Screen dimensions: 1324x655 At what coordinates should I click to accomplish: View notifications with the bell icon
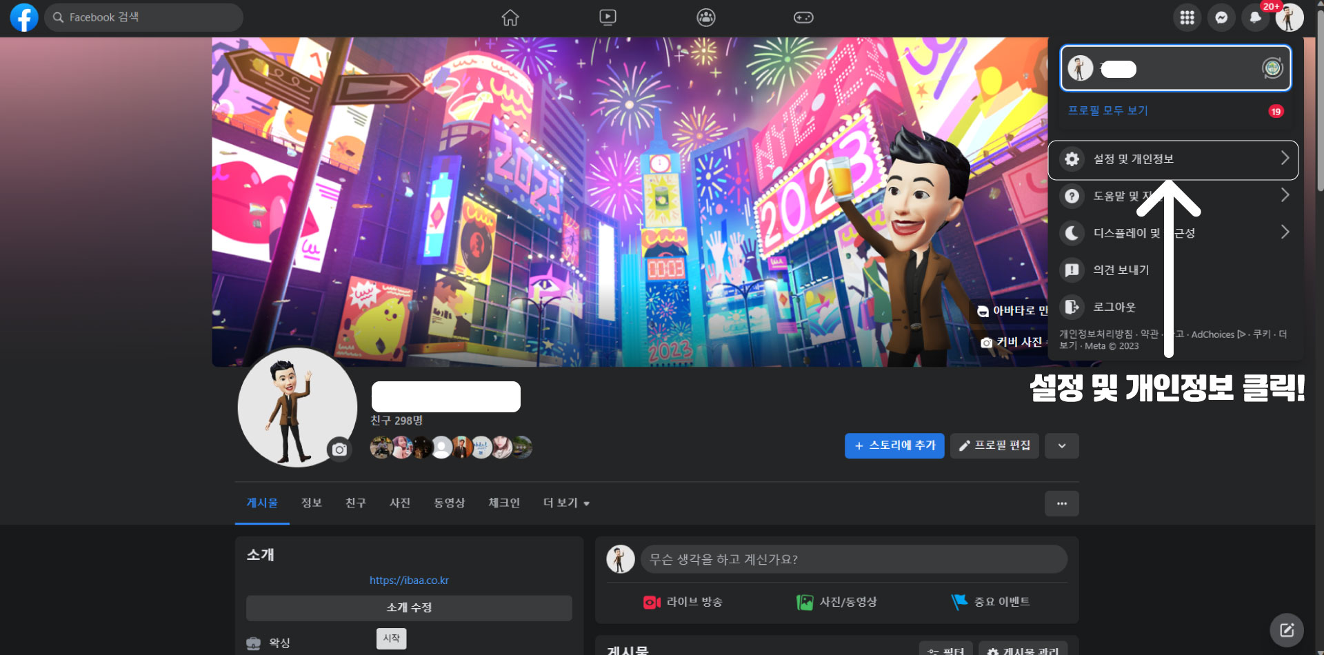[x=1255, y=17]
